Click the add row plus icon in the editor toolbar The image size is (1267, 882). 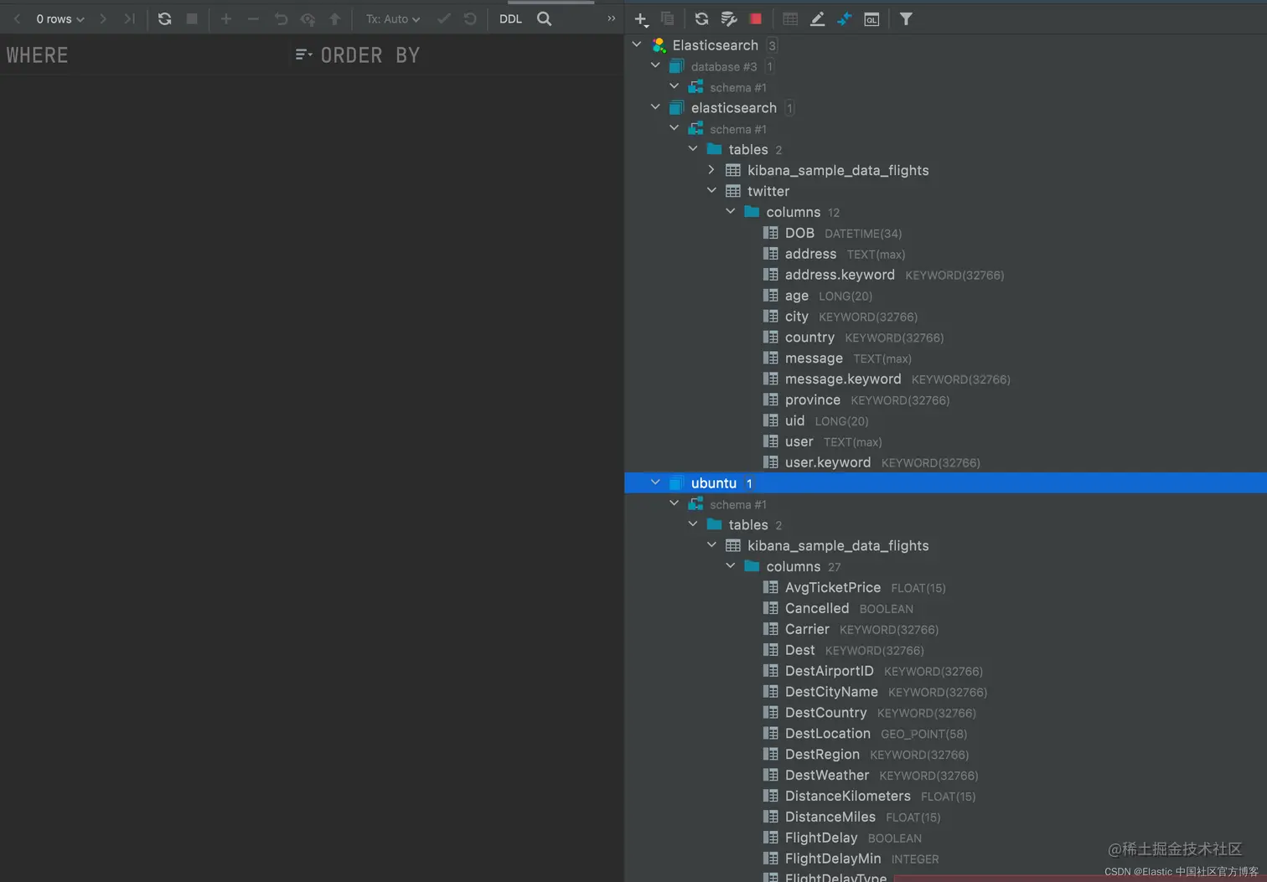coord(226,18)
